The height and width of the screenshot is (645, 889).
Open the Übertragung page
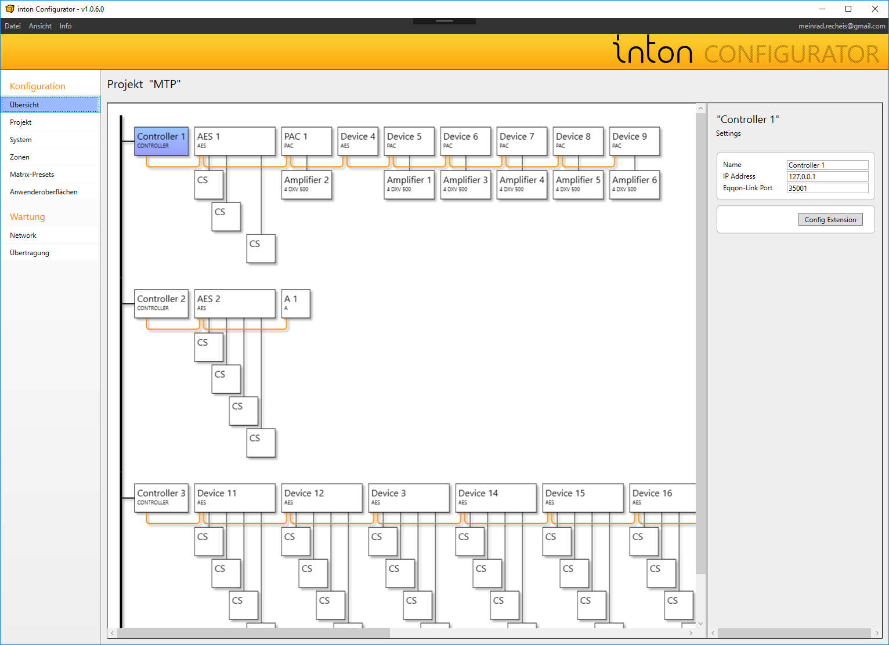(50, 253)
